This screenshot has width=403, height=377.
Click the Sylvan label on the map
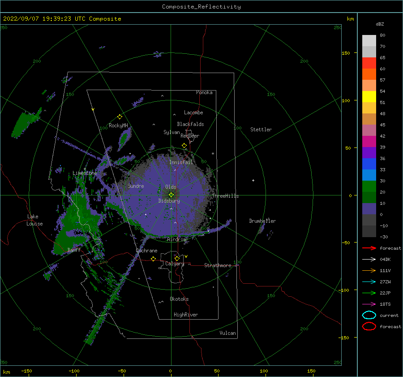(x=171, y=132)
